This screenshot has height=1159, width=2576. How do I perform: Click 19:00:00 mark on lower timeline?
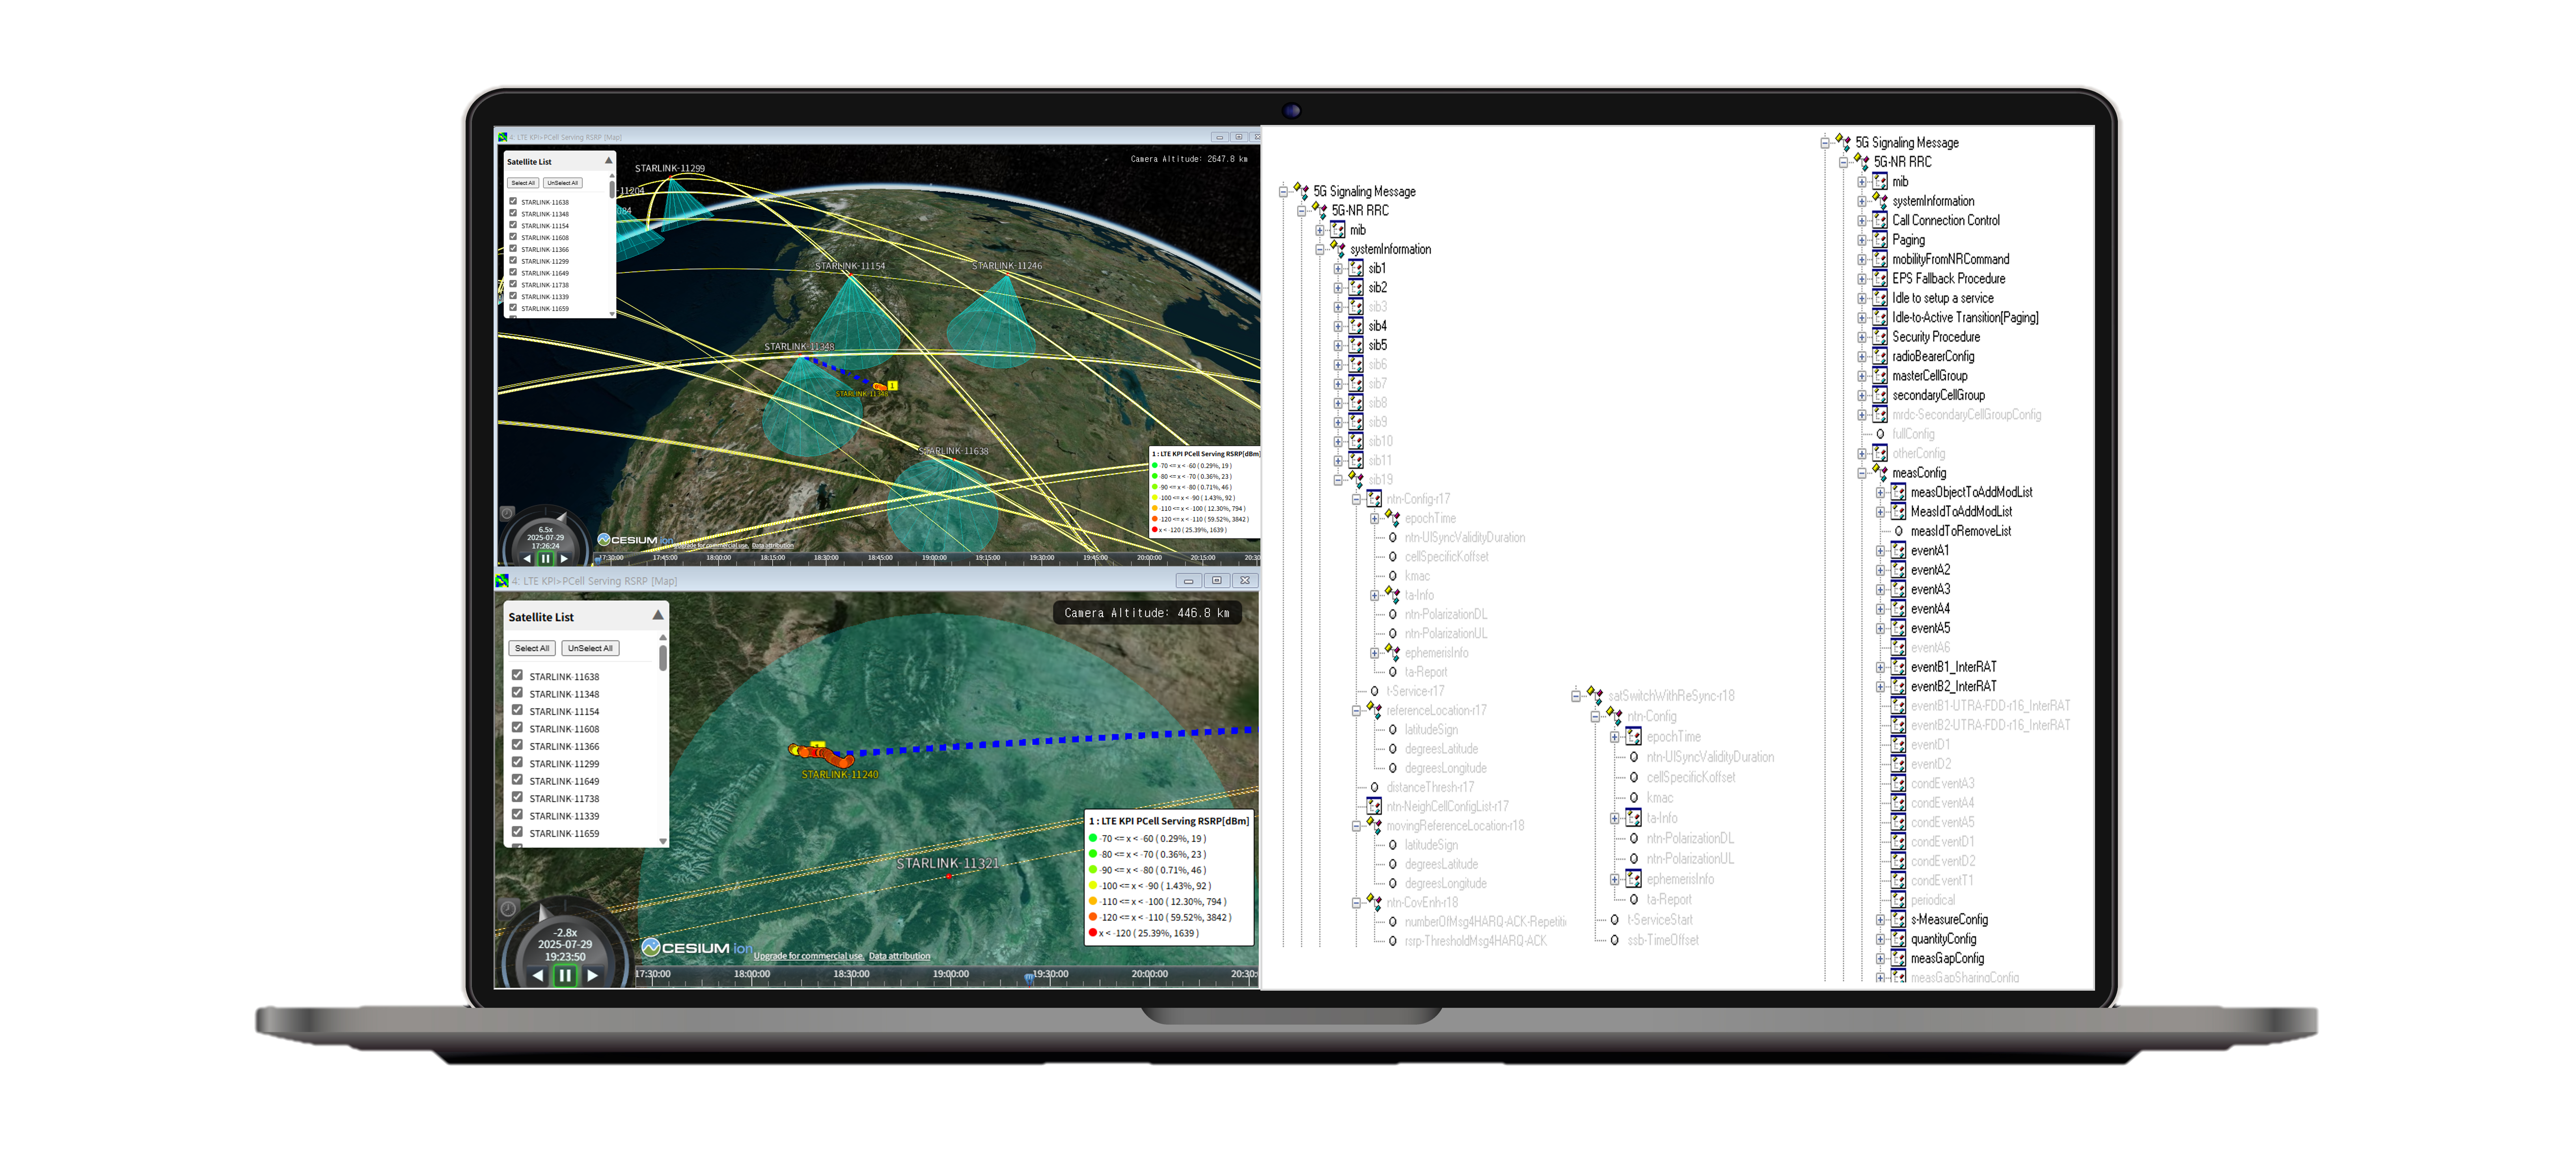click(x=950, y=974)
